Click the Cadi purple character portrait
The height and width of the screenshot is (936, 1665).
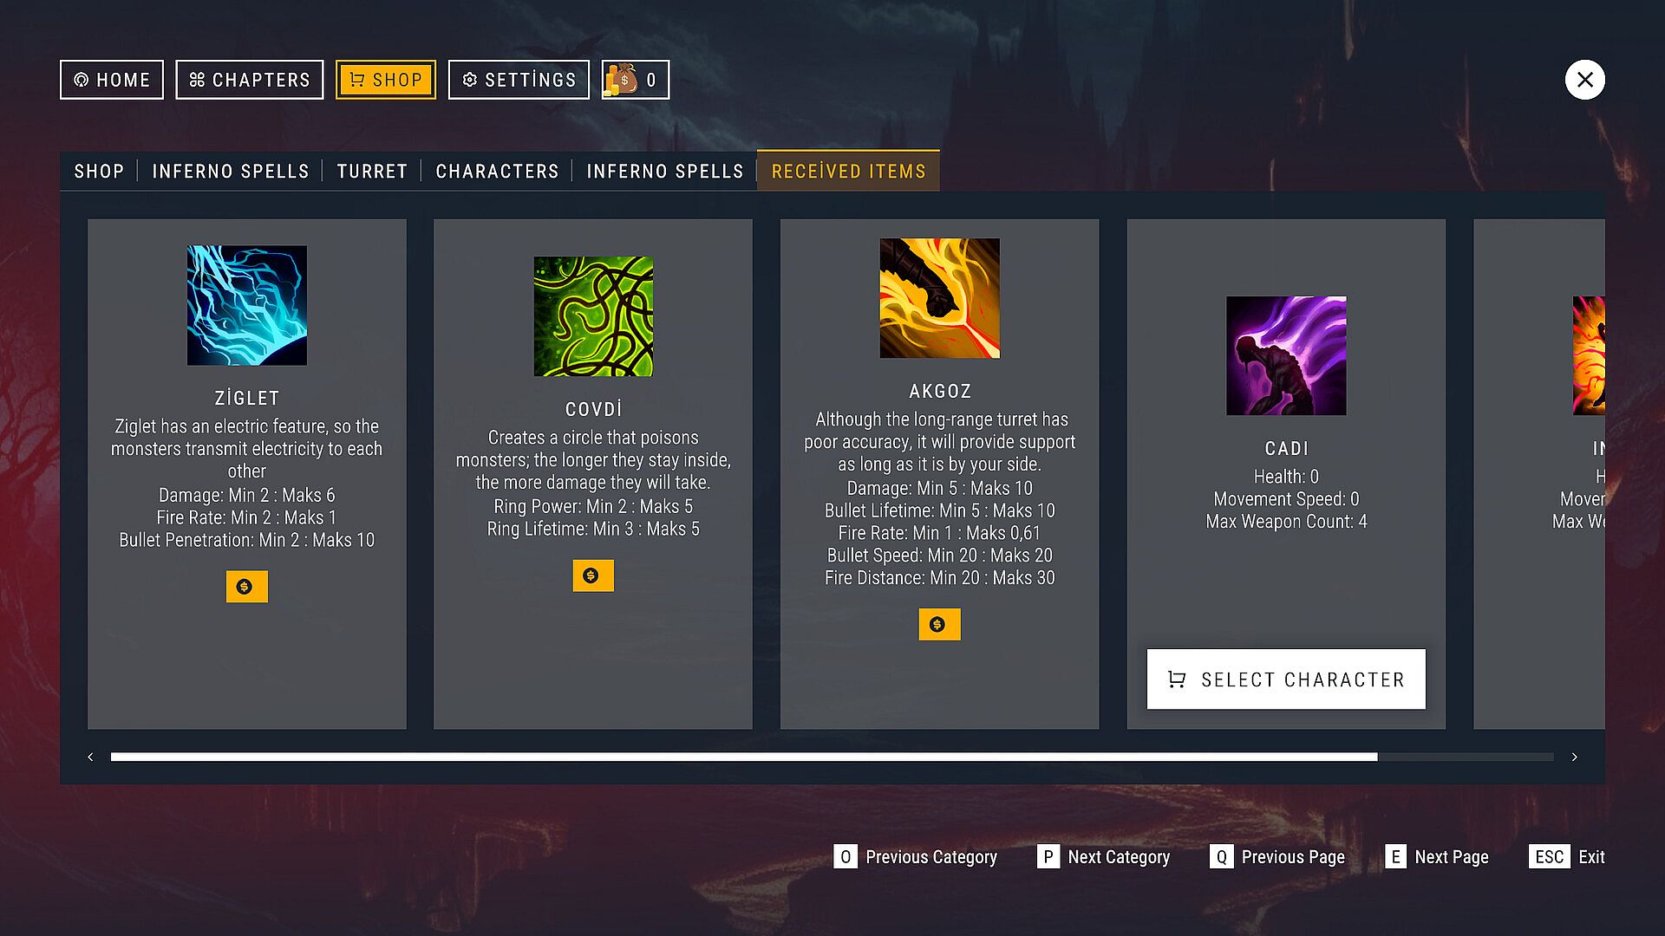[x=1286, y=355]
